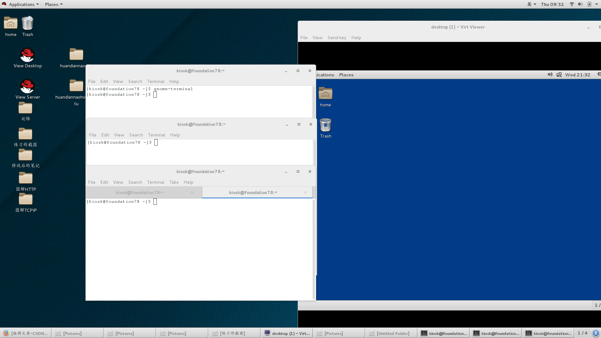The image size is (601, 338).
Task: Open the Terminal menu in the tabbed terminal
Action: (156, 182)
